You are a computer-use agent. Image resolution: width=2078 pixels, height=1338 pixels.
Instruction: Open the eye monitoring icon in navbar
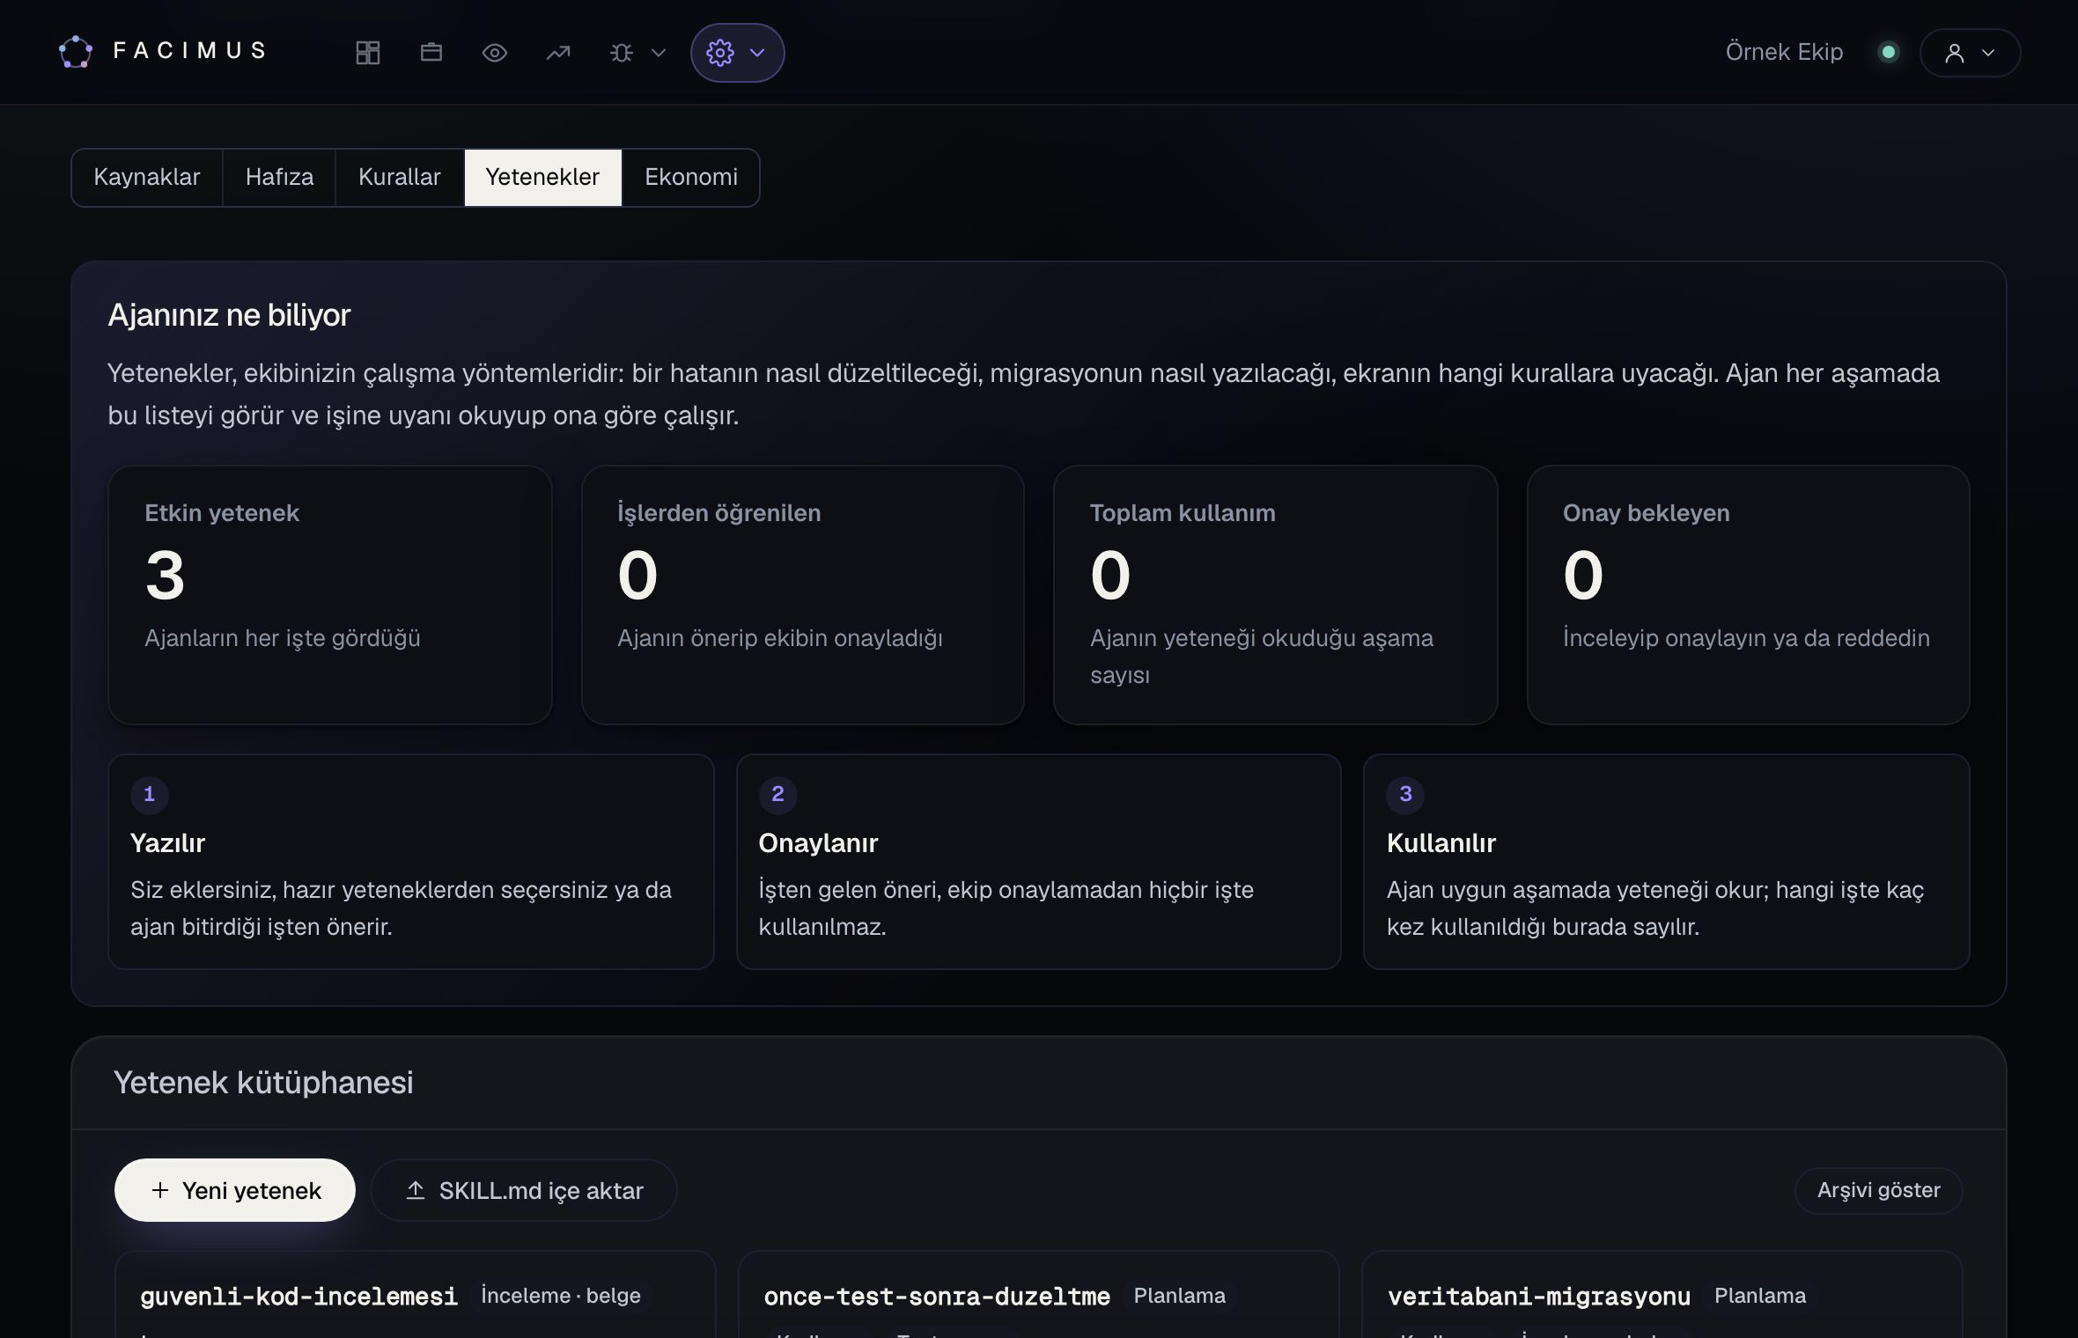pos(495,53)
